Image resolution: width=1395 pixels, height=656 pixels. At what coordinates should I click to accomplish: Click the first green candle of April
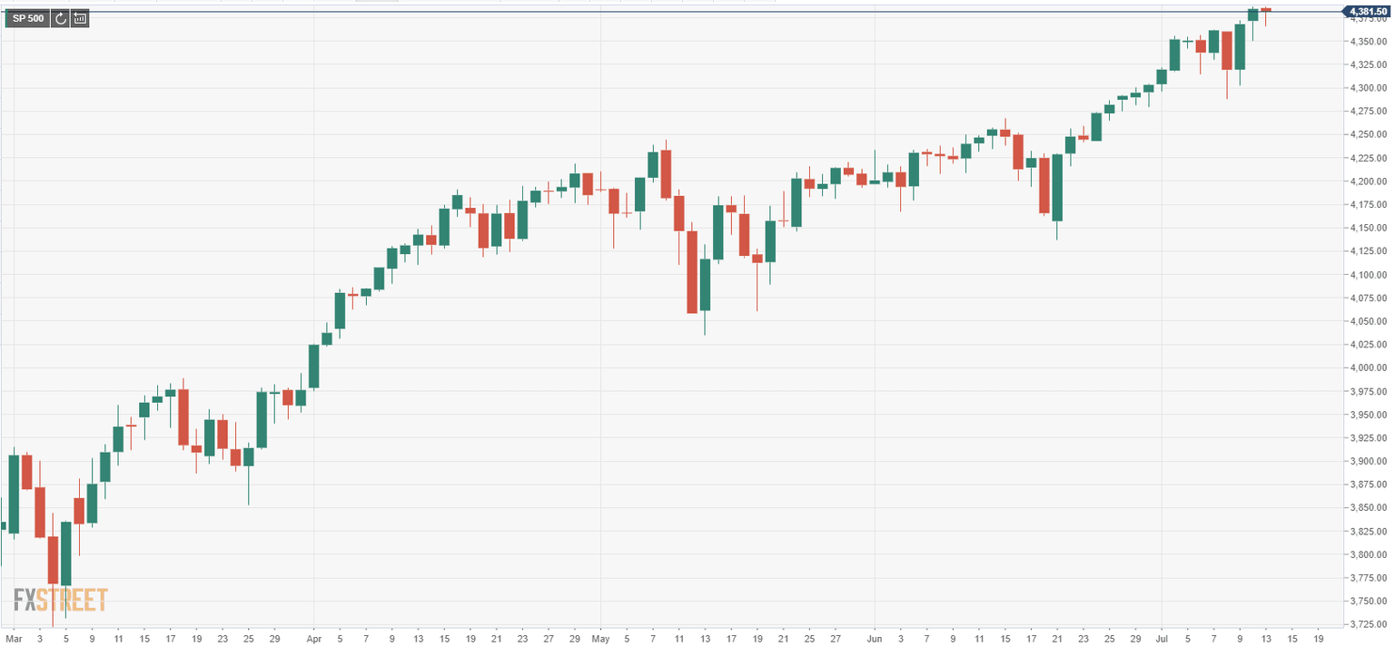314,366
